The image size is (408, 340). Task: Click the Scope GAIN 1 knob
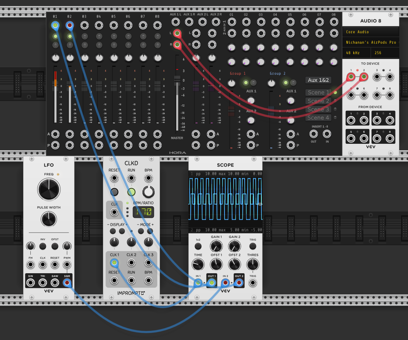[216, 246]
